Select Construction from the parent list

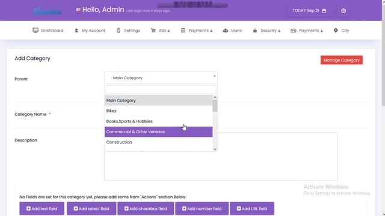(159, 142)
